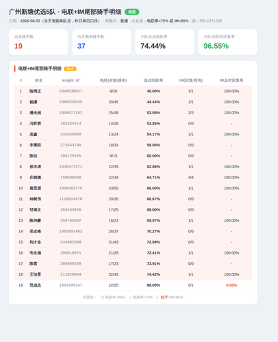Click knight id 309869260
This screenshot has height=342, width=278.
coord(71,263)
